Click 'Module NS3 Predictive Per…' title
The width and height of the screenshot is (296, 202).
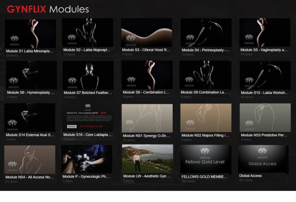point(264,135)
